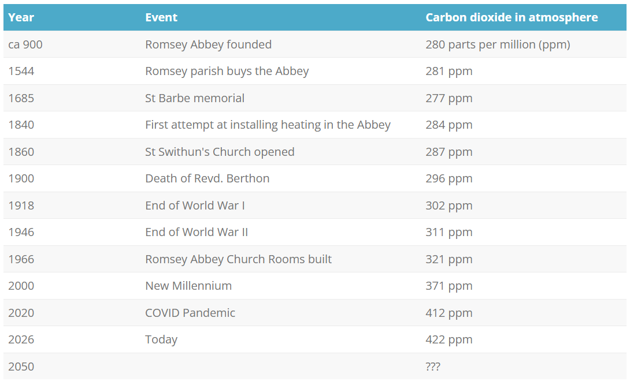Click the Event column header
The width and height of the screenshot is (630, 385).
[161, 17]
